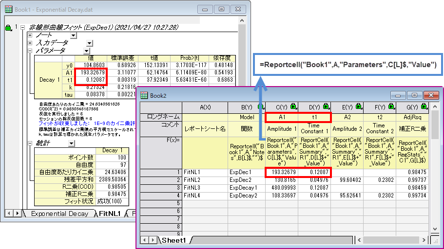Screen dimensions: 444x249
Task: Open the 入力データ dropdown arrow
Action: [90, 43]
